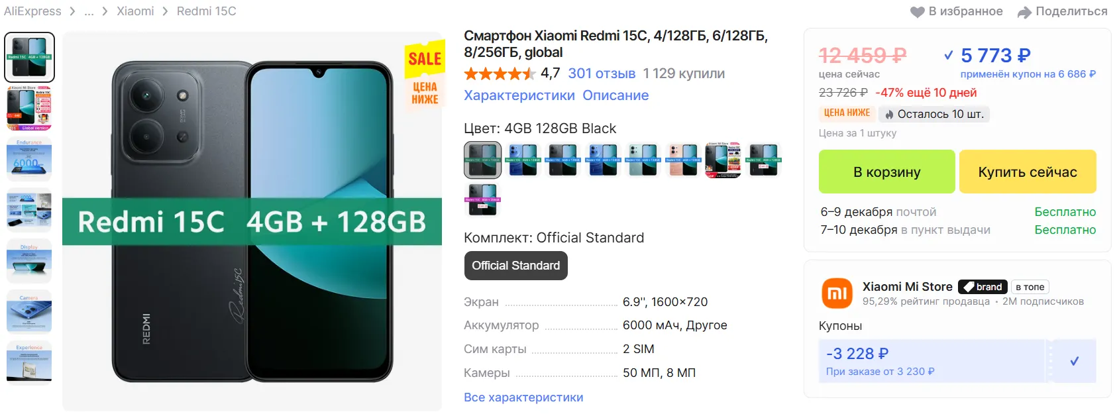View the Camera thumbnail in gallery

pyautogui.click(x=29, y=311)
